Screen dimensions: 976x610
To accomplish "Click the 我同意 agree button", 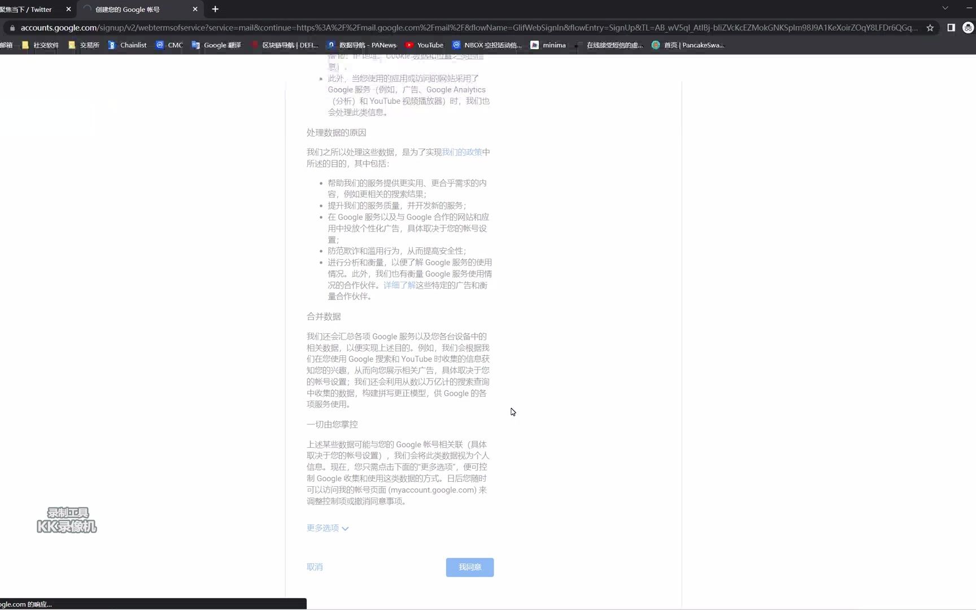I will tap(470, 567).
